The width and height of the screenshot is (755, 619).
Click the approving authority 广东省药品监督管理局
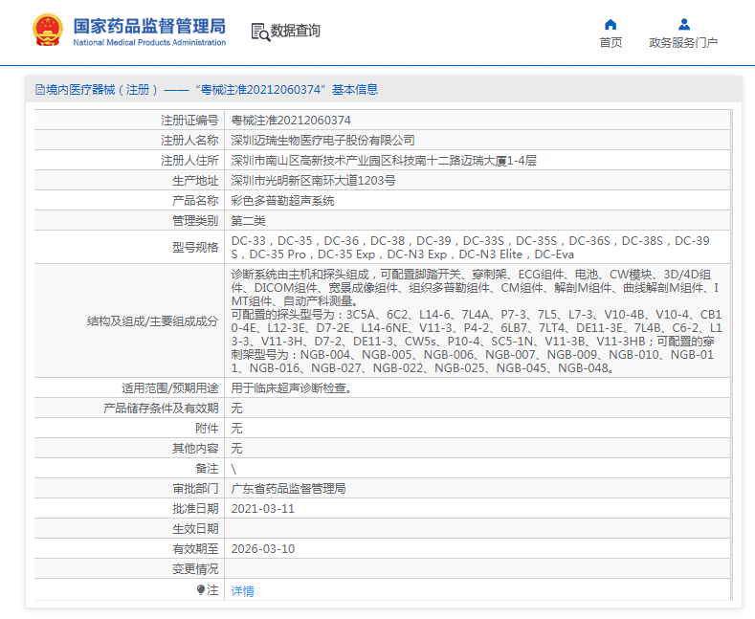(288, 488)
